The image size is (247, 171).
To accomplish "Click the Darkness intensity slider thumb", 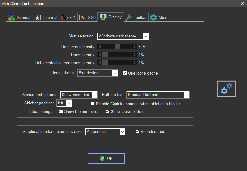I will (117, 47).
